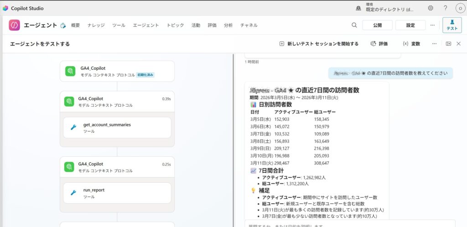Image resolution: width=467 pixels, height=227 pixels.
Task: Open the more options ellipsis beside 設定
Action: pos(432,25)
